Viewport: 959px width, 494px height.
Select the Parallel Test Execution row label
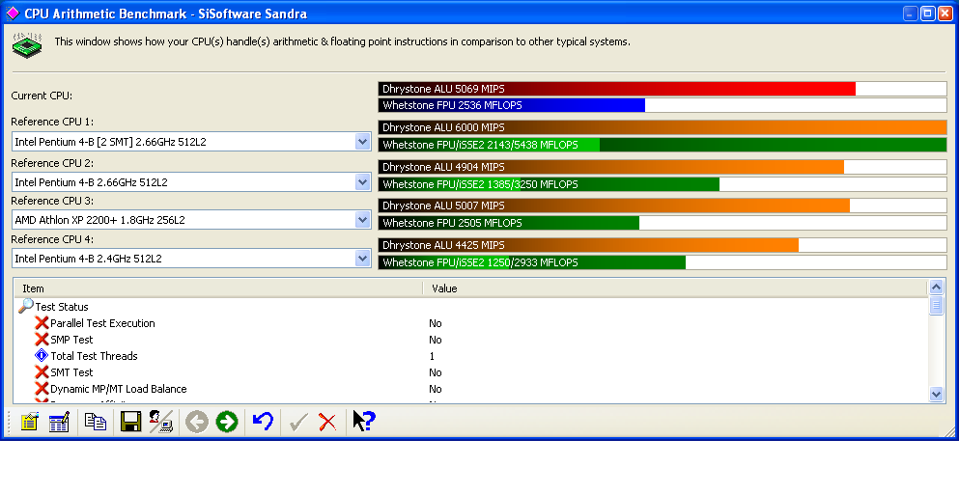click(x=102, y=323)
